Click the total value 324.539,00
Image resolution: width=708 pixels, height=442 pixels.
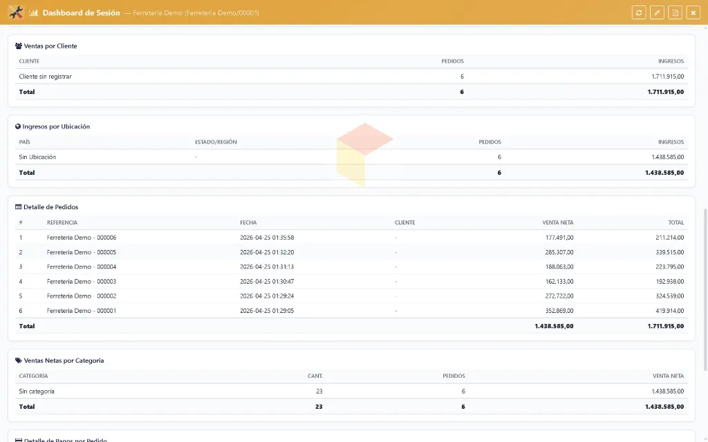pos(669,296)
